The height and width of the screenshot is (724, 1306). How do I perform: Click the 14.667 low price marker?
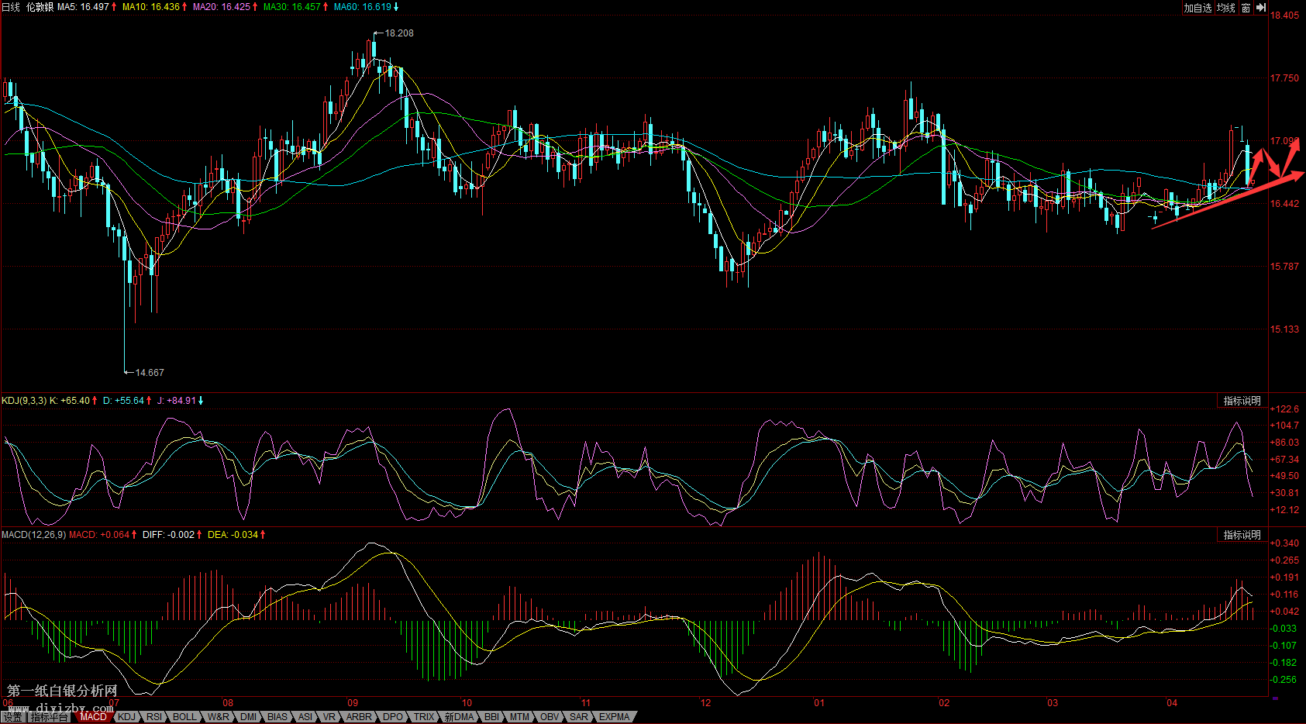coord(149,373)
